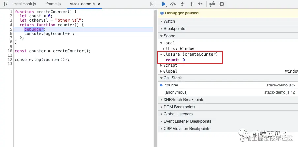Expand XHR/fetch Breakpoints section
Screen dimensions: 298x147
pos(228,100)
